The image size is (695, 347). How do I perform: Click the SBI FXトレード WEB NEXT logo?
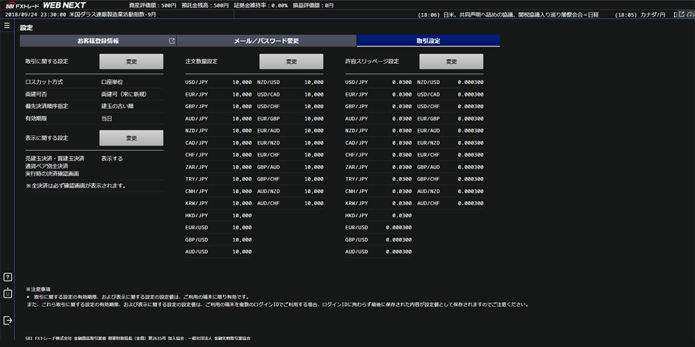tap(46, 6)
